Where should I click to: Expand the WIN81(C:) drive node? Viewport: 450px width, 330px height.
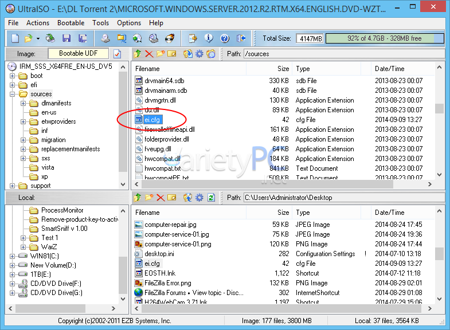tap(13, 256)
